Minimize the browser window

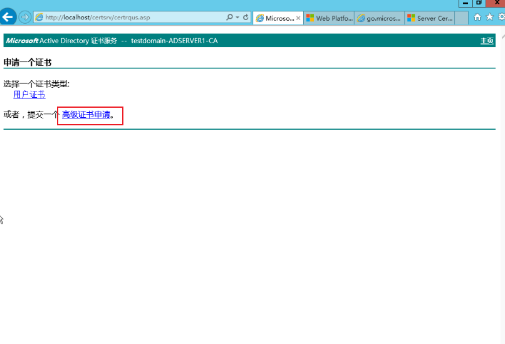tap(466, 3)
